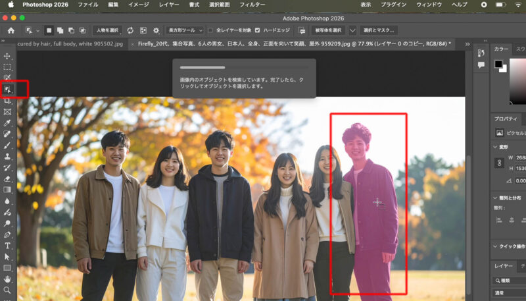526x301 pixels.
Task: Open the 長方形ツール mode dropdown
Action: tap(185, 30)
